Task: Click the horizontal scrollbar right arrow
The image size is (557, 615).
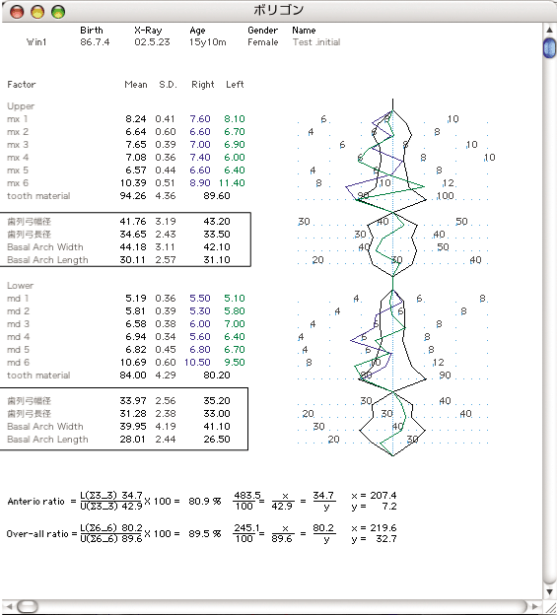Action: click(x=534, y=606)
